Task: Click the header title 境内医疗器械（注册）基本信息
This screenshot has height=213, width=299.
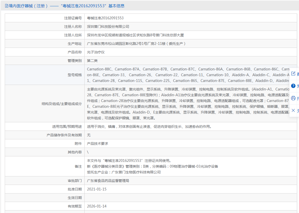Action: [67, 6]
